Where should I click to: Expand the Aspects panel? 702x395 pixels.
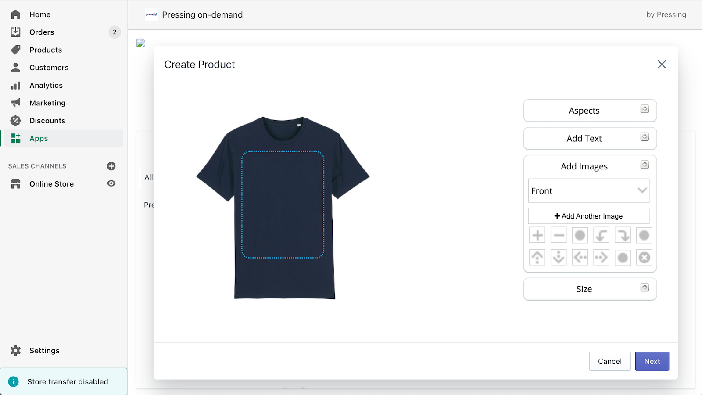point(590,111)
